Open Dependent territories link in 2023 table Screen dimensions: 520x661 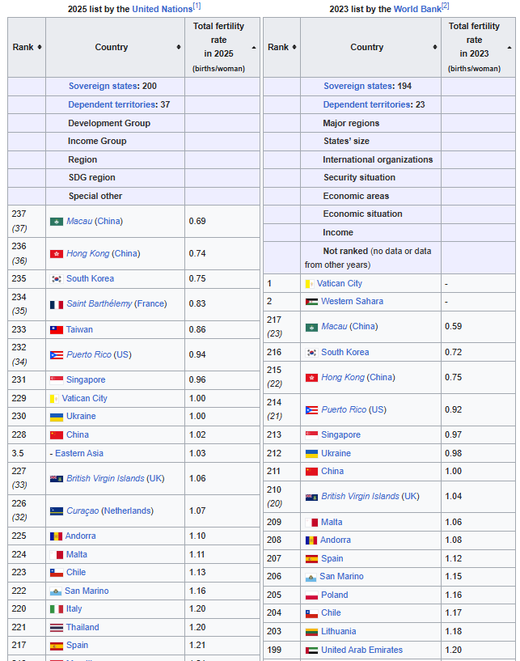[x=367, y=104]
